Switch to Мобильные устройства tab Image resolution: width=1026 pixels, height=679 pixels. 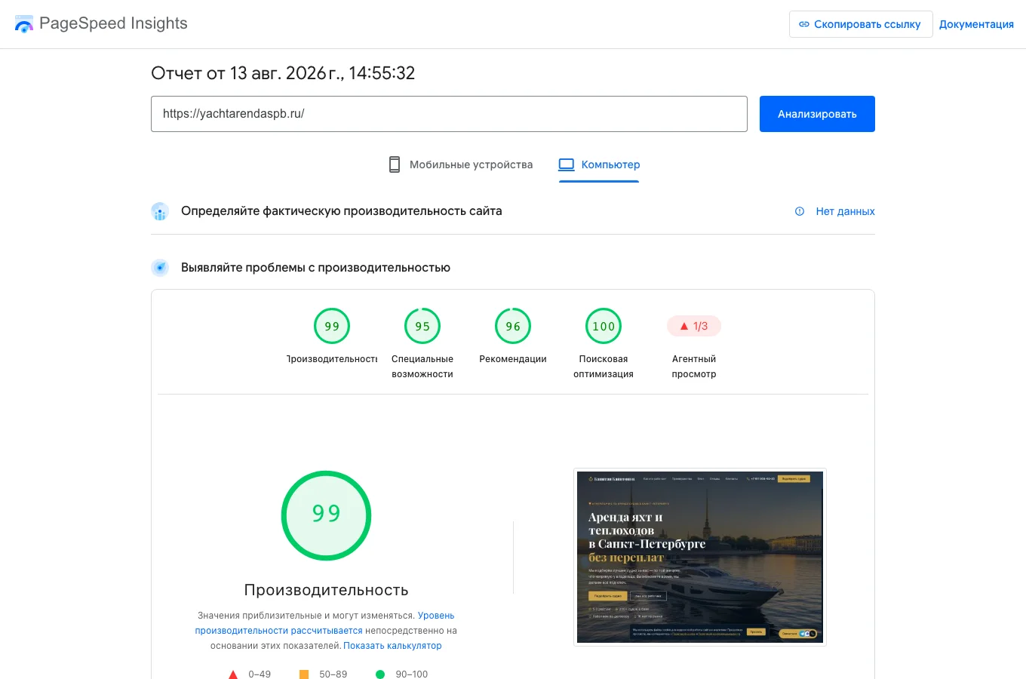460,164
